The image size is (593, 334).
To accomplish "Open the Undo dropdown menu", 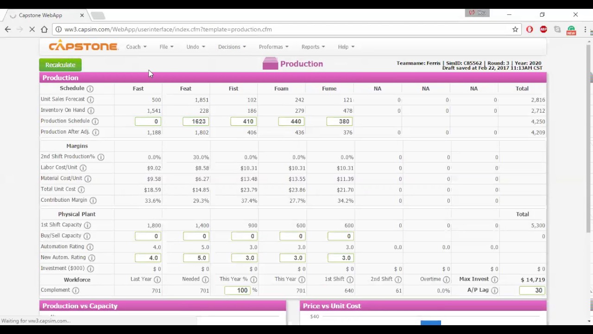I will tap(196, 47).
